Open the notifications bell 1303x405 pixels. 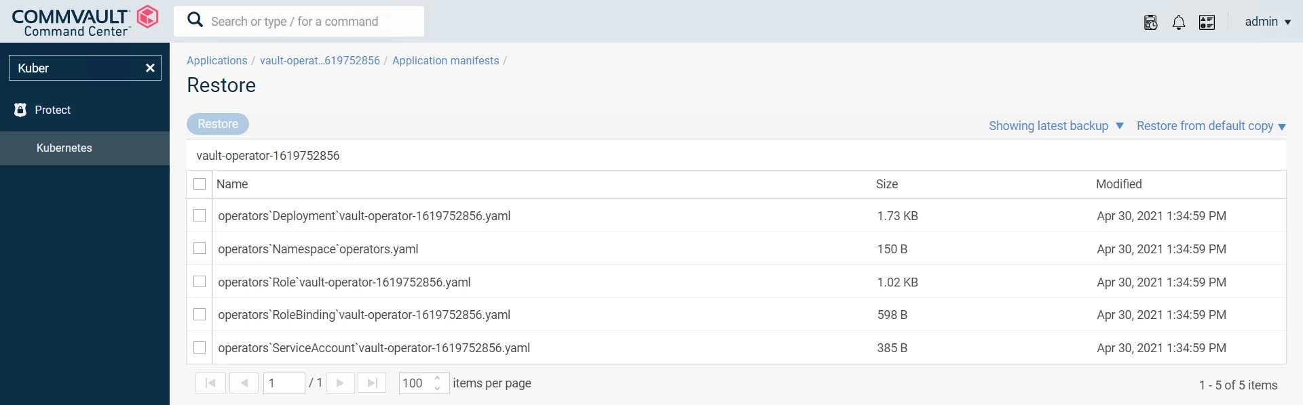pyautogui.click(x=1179, y=22)
